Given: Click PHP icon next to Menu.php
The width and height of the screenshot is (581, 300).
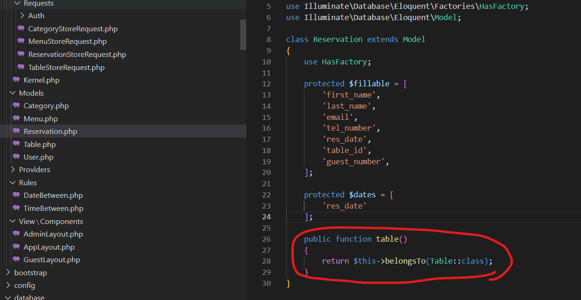Looking at the screenshot, I should (16, 119).
